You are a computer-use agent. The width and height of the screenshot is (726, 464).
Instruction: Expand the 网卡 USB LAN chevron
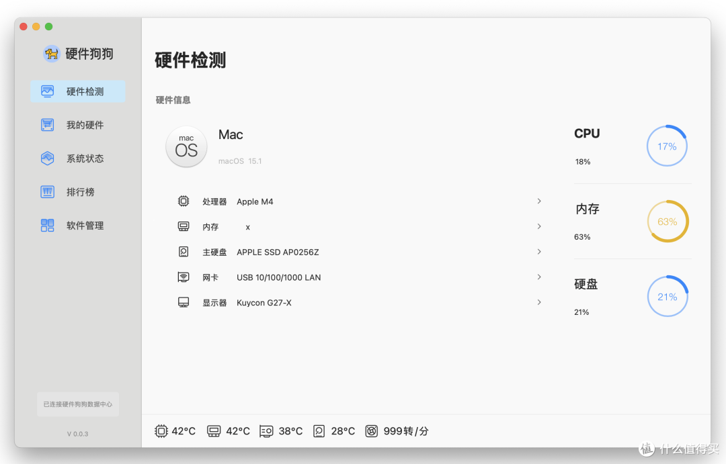539,277
